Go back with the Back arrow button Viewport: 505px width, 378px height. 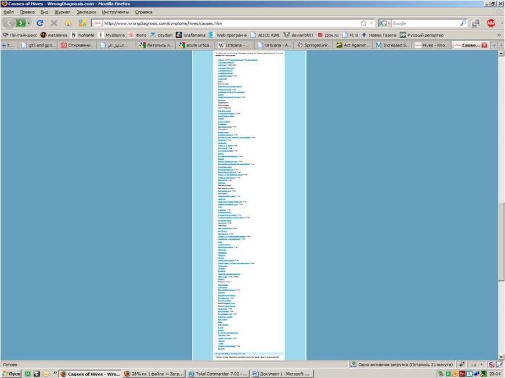(x=9, y=23)
